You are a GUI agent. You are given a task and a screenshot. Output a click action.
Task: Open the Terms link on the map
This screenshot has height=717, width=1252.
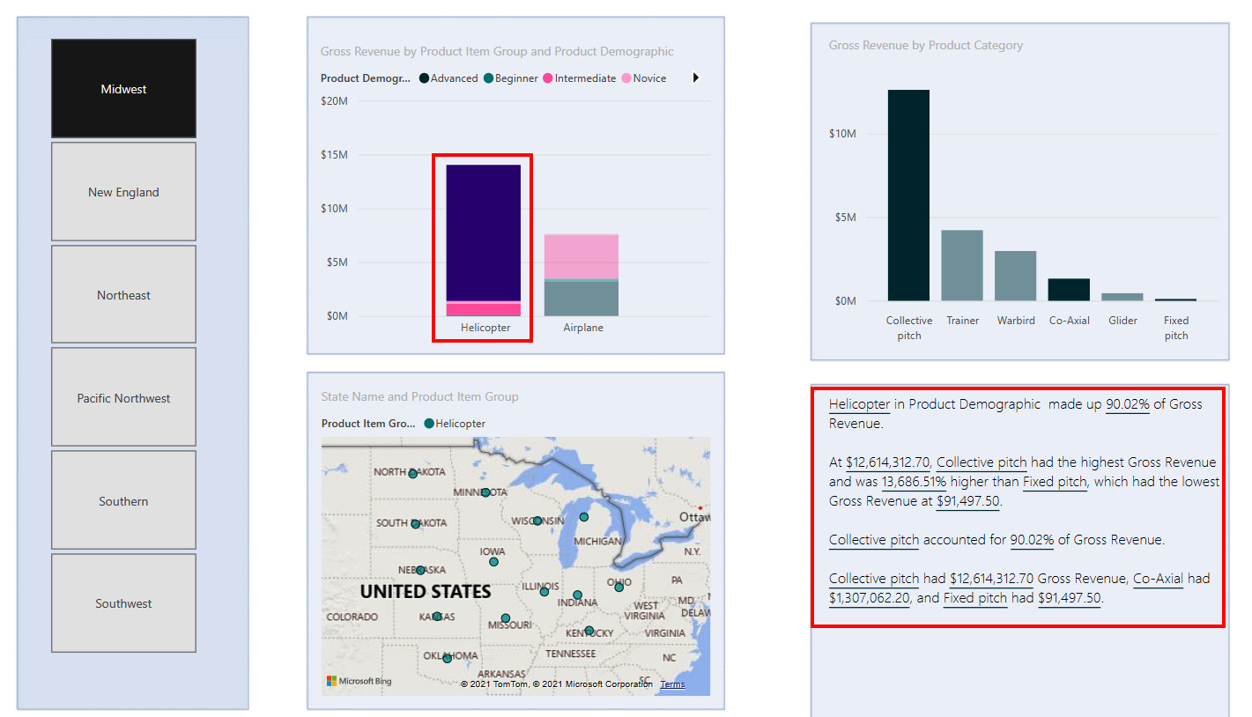click(x=672, y=684)
